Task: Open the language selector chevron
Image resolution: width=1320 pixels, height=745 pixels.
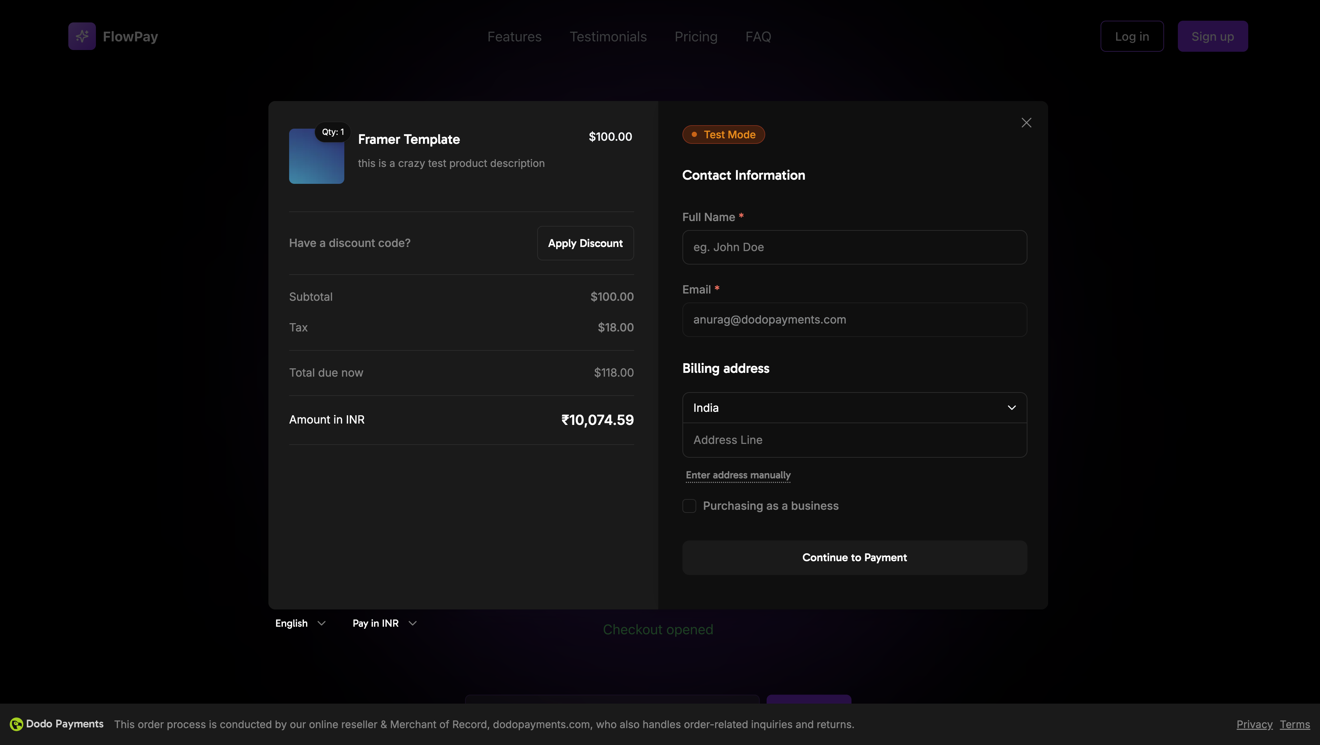Action: coord(322,624)
